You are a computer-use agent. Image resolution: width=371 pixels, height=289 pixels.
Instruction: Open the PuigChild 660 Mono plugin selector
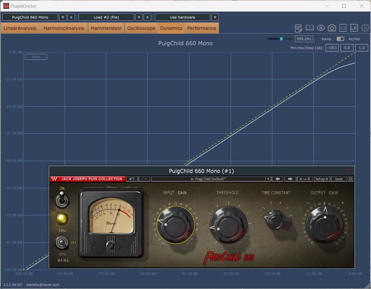30,17
